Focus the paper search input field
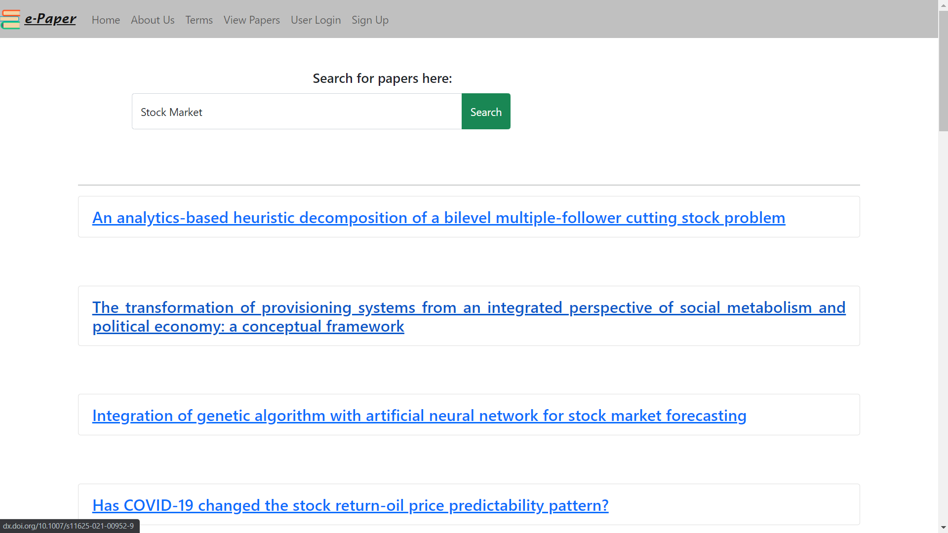948x533 pixels. click(297, 112)
